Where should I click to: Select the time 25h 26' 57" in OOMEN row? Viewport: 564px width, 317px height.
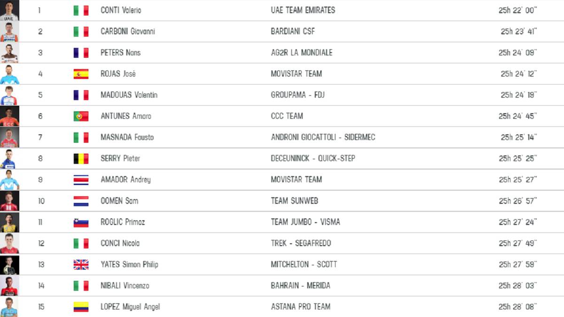coord(517,201)
